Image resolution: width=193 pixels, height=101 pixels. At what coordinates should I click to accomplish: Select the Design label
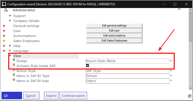(x=22, y=61)
